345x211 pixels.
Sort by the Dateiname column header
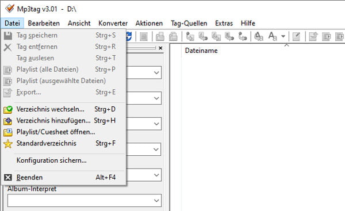pos(201,51)
